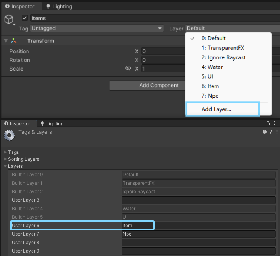280x256 pixels.
Task: Open the help icon for Tags & Layers
Action: [x=265, y=132]
